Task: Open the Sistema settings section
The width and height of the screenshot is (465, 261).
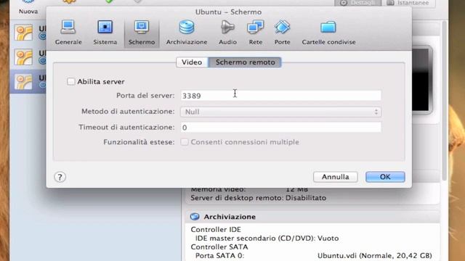Action: (x=105, y=33)
